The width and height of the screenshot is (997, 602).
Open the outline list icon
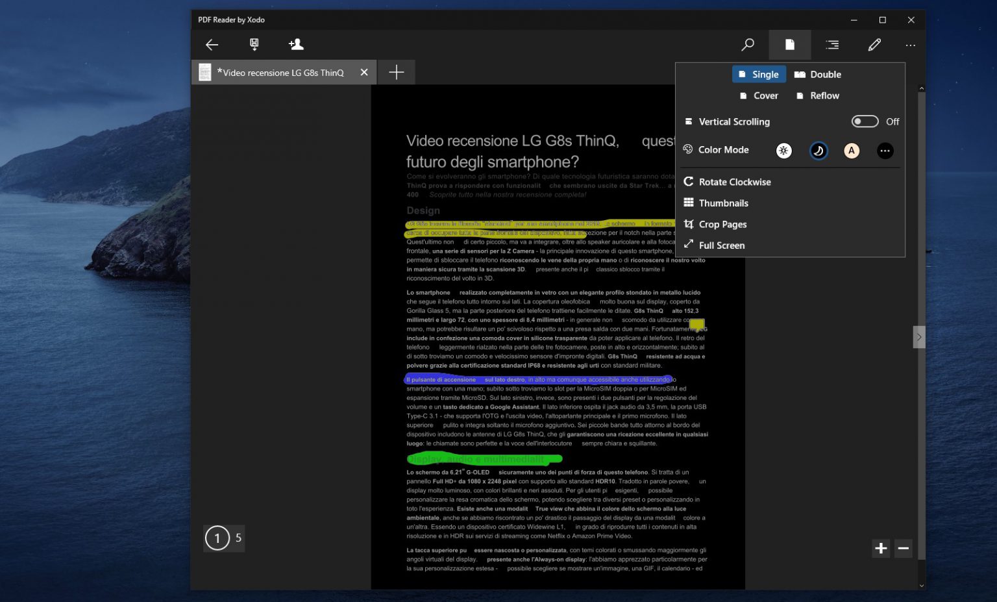tap(832, 44)
